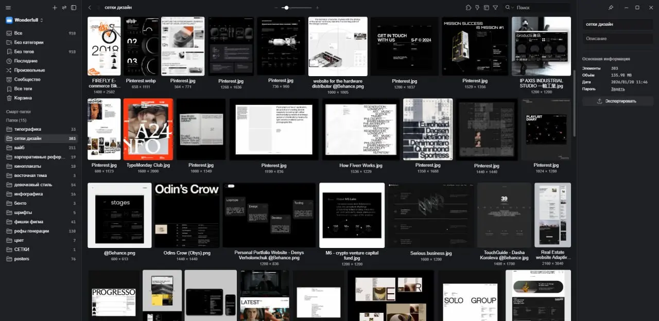Image resolution: width=659 pixels, height=321 pixels.
Task: Open the posters folder
Action: (41, 259)
